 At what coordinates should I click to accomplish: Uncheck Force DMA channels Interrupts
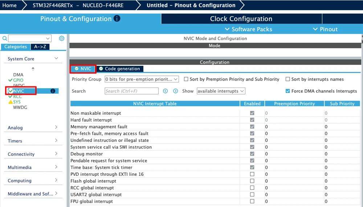287,91
